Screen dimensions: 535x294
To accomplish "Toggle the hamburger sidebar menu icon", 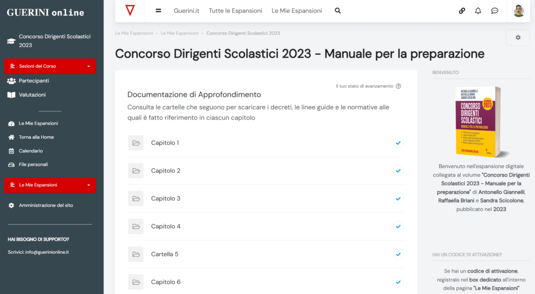I will tap(158, 10).
